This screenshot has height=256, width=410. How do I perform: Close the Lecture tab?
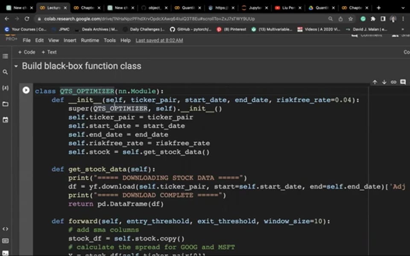pyautogui.click(x=65, y=8)
